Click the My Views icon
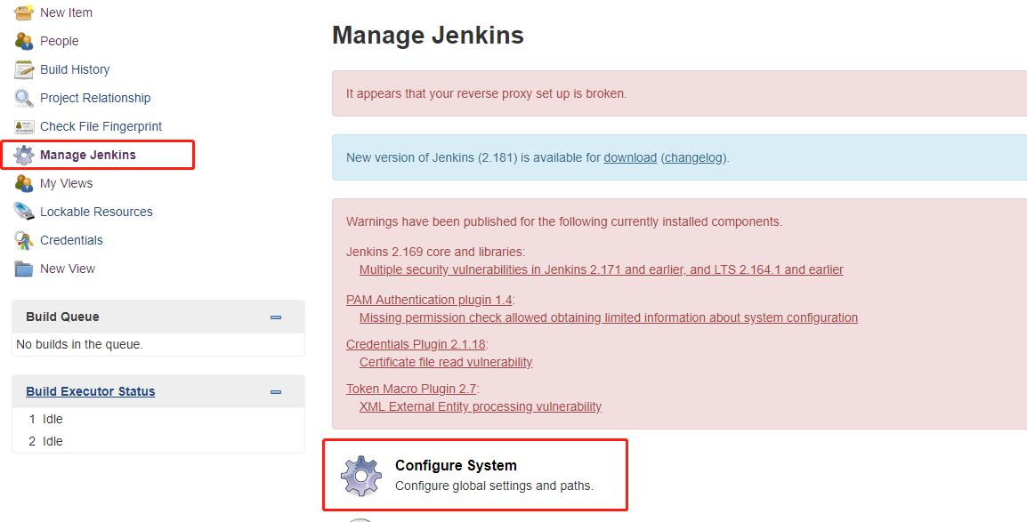 coord(23,183)
